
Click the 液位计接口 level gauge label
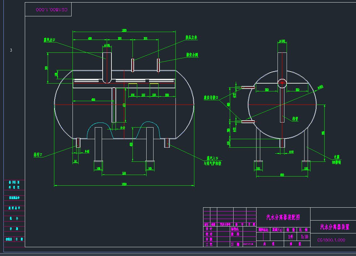click(x=211, y=97)
